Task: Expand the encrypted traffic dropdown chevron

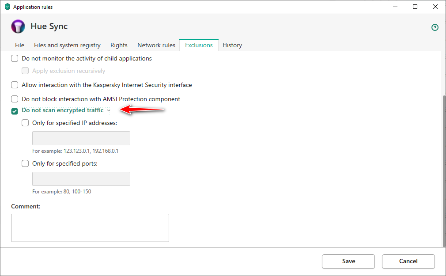Action: coord(108,110)
